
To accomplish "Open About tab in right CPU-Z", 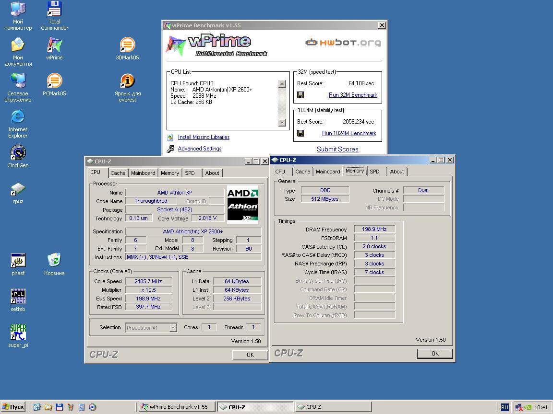I will point(397,172).
